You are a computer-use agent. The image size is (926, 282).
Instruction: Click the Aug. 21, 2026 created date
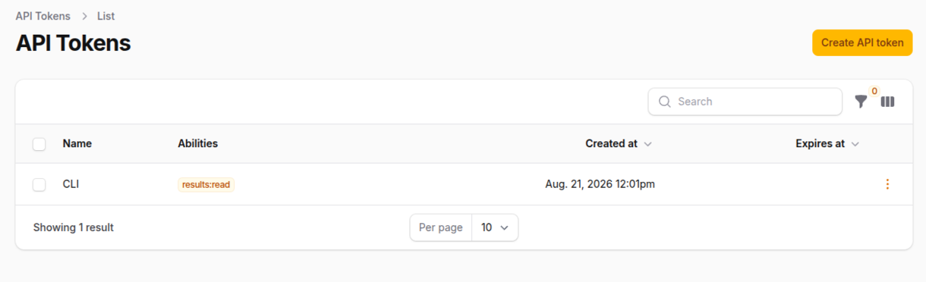point(600,183)
